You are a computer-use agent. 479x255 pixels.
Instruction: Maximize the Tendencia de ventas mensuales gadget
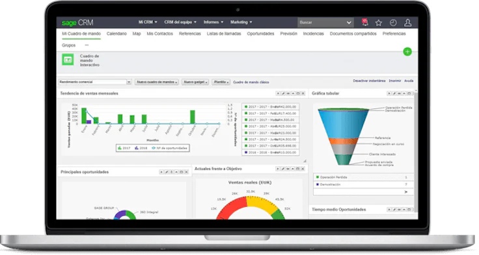coord(298,93)
